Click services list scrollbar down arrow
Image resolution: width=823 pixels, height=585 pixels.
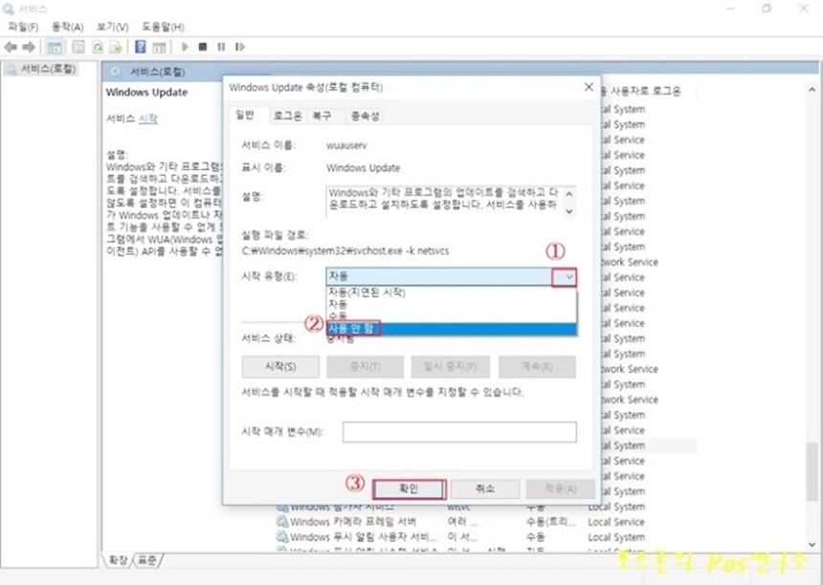pos(812,545)
